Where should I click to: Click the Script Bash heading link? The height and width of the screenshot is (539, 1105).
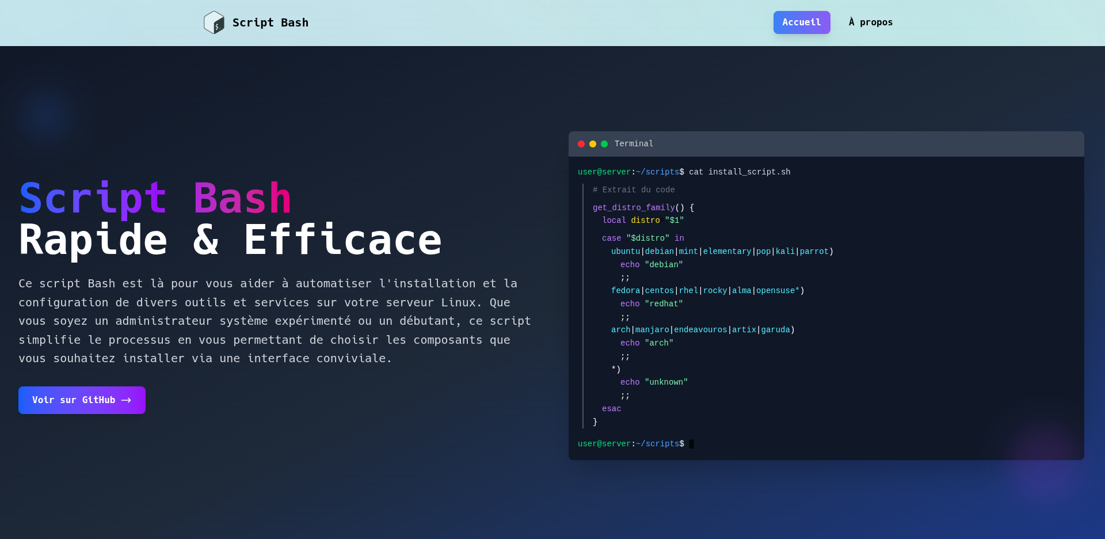[270, 22]
